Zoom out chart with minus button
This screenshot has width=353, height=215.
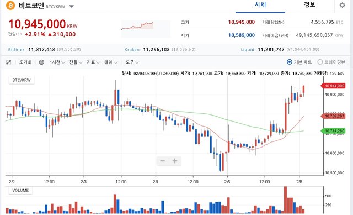click(163, 161)
